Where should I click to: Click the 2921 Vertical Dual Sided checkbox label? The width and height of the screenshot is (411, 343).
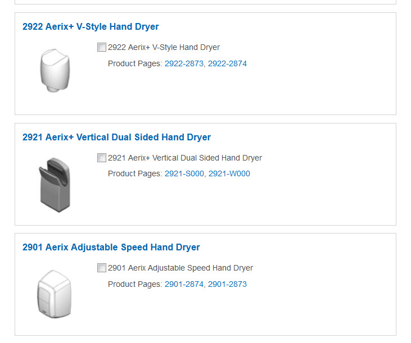point(185,158)
